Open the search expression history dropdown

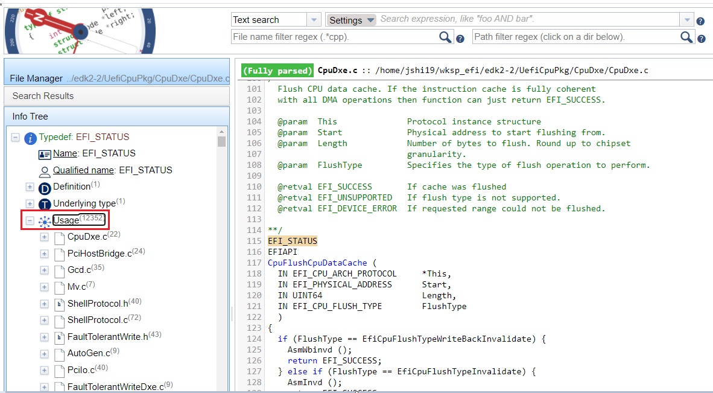[686, 20]
